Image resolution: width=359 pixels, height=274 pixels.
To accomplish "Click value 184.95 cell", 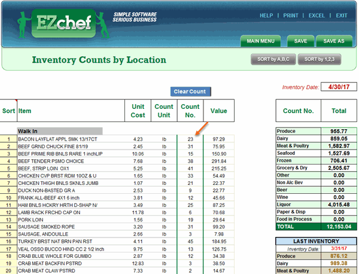I will coord(219,242).
